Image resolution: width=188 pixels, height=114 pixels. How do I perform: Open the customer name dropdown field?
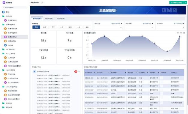[x=108, y=27]
